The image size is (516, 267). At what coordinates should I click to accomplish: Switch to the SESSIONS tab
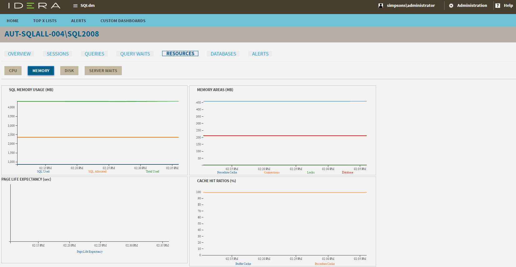tap(58, 54)
